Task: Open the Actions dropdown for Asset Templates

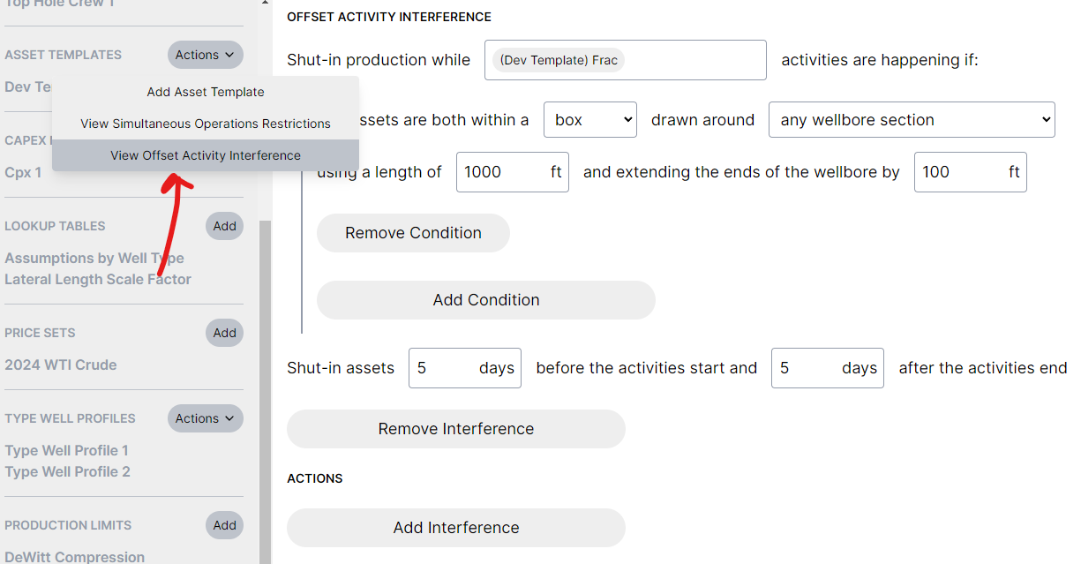Action: (x=205, y=54)
